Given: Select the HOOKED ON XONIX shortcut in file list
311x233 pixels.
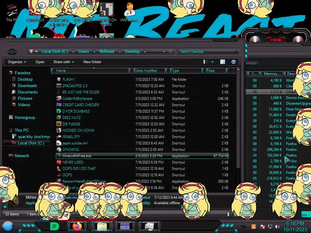Looking at the screenshot, I should click(x=78, y=130).
